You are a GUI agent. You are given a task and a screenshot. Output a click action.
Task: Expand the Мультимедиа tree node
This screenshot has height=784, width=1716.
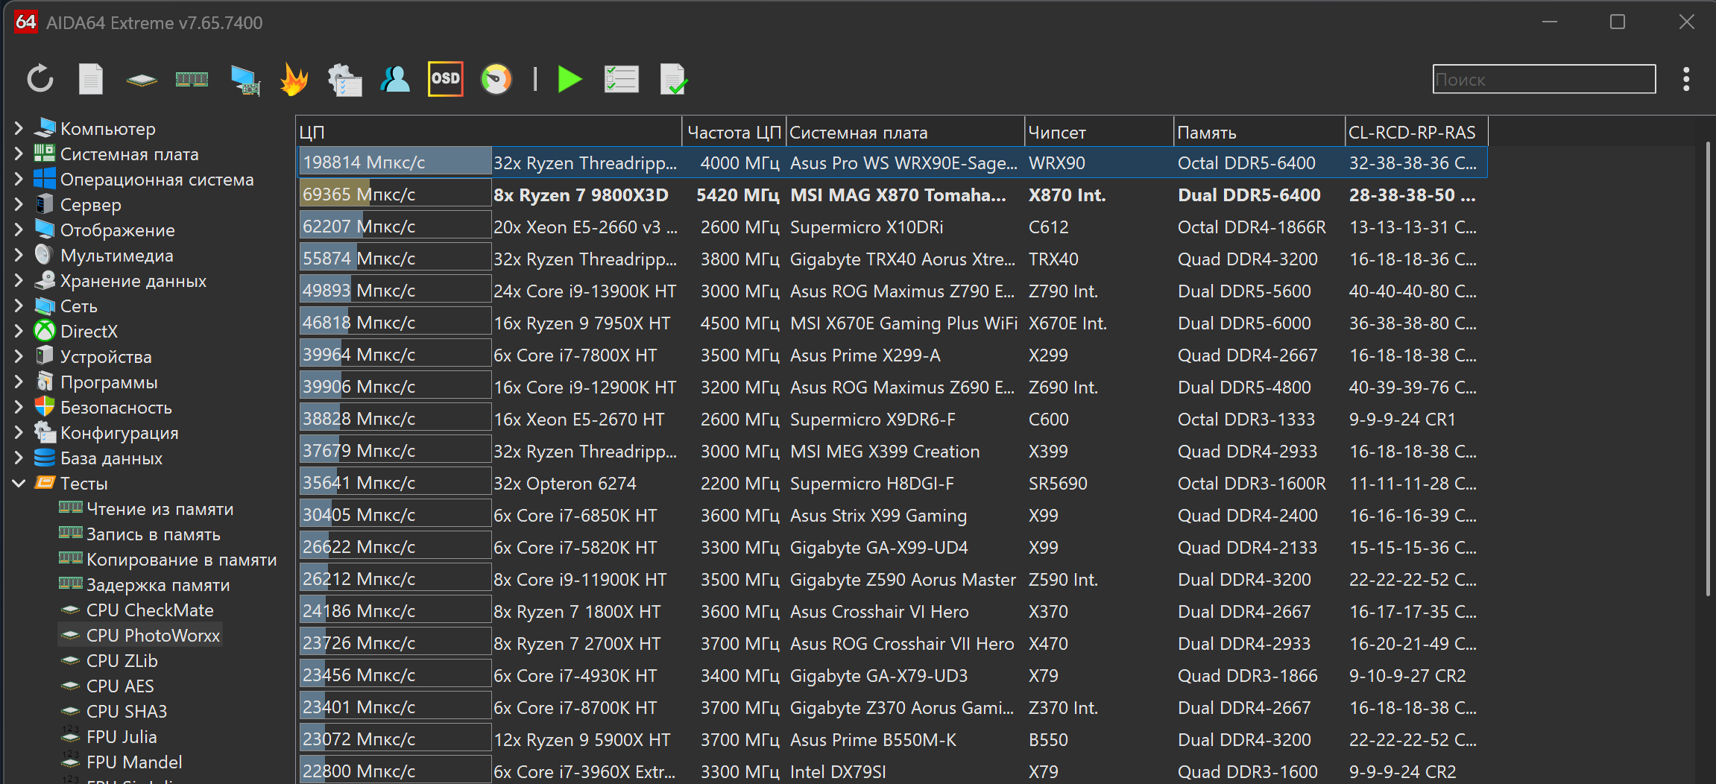[19, 255]
